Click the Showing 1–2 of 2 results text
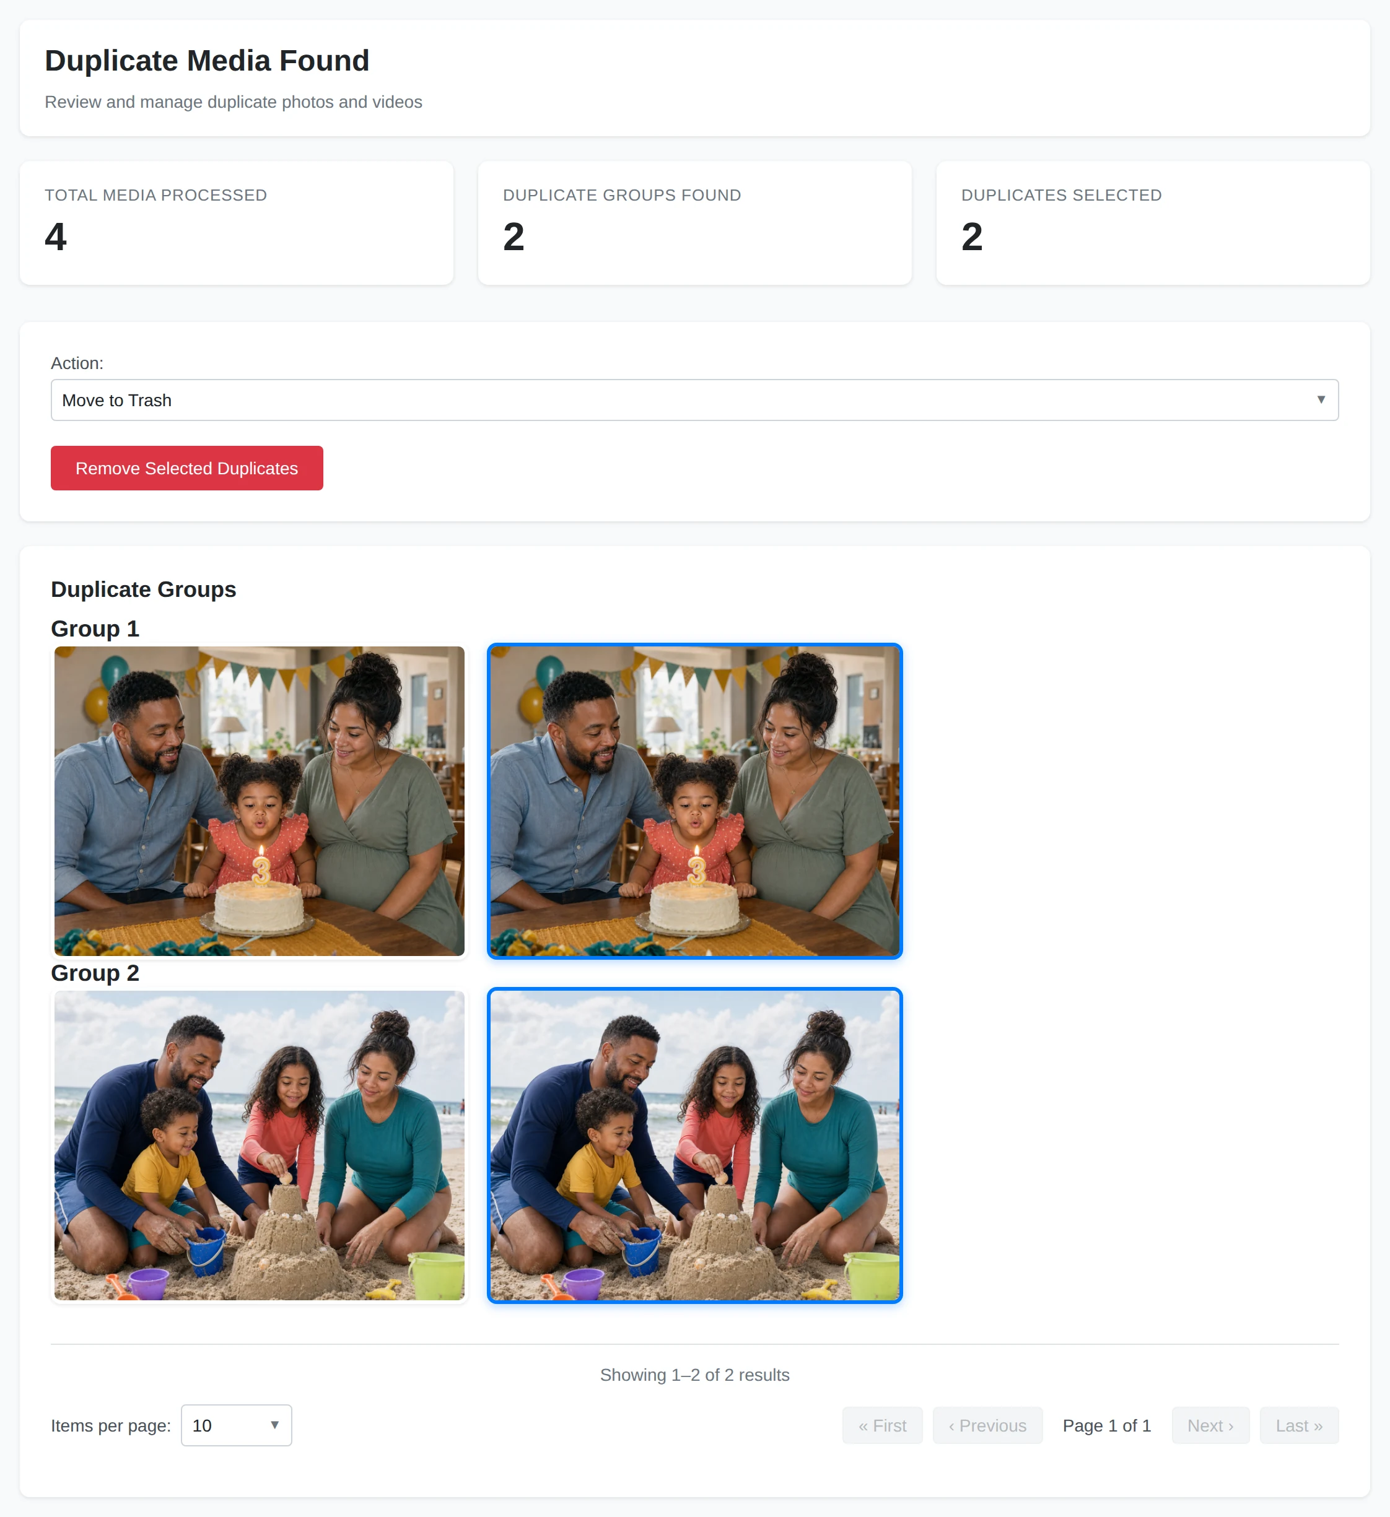Screen dimensions: 1390x1517 tap(694, 1375)
